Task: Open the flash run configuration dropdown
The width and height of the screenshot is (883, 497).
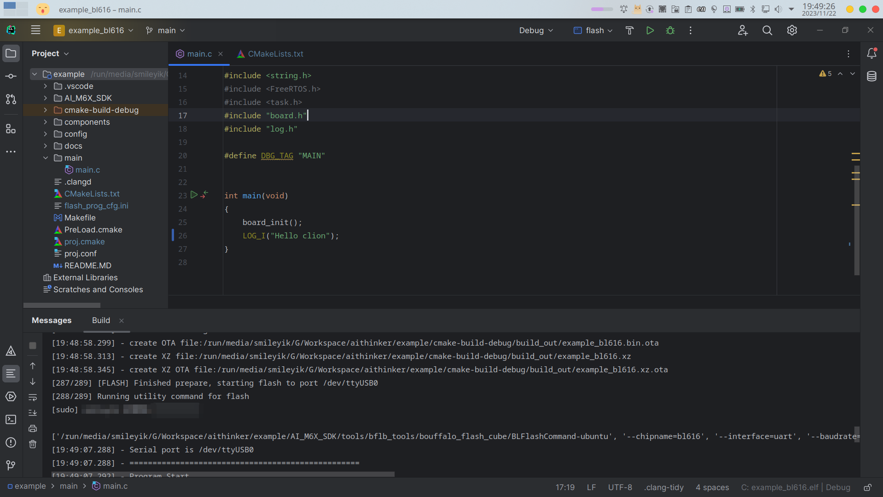Action: pos(593,30)
